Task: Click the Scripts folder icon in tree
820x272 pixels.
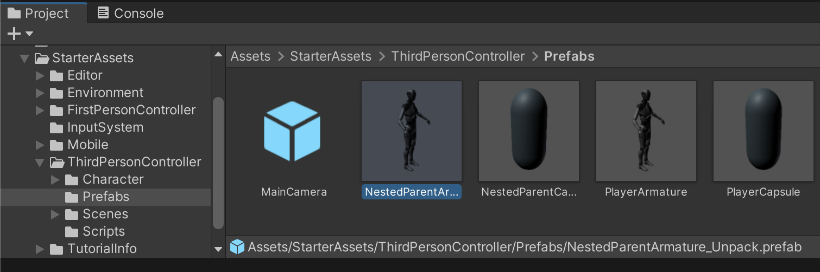Action: [72, 232]
